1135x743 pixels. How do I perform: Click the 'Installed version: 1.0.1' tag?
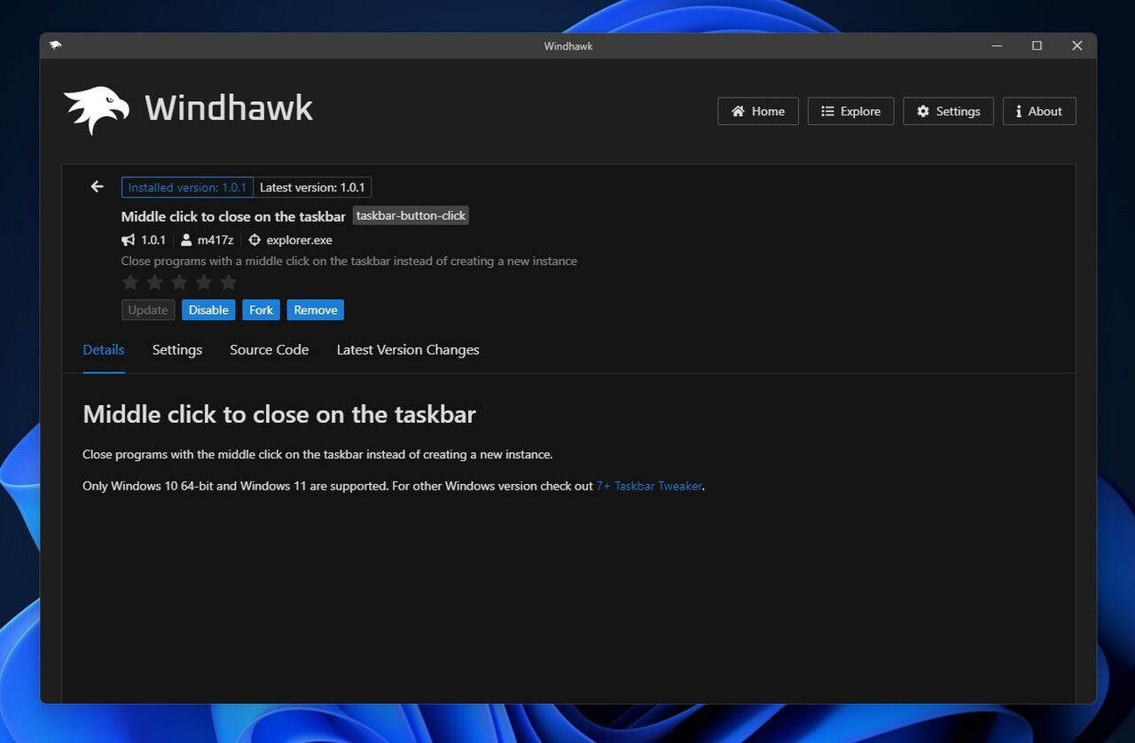(187, 187)
